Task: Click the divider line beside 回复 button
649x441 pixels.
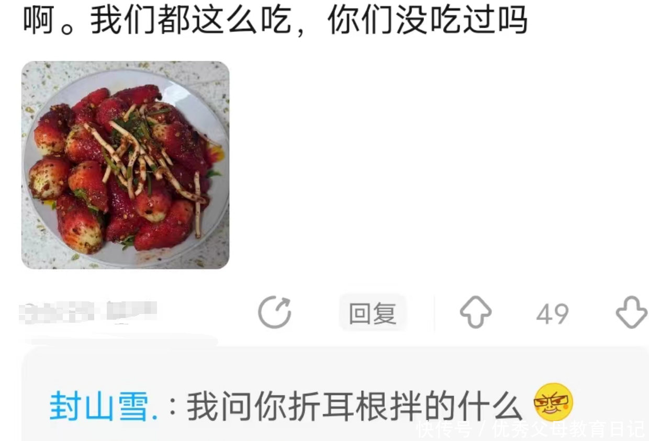Action: (x=434, y=313)
